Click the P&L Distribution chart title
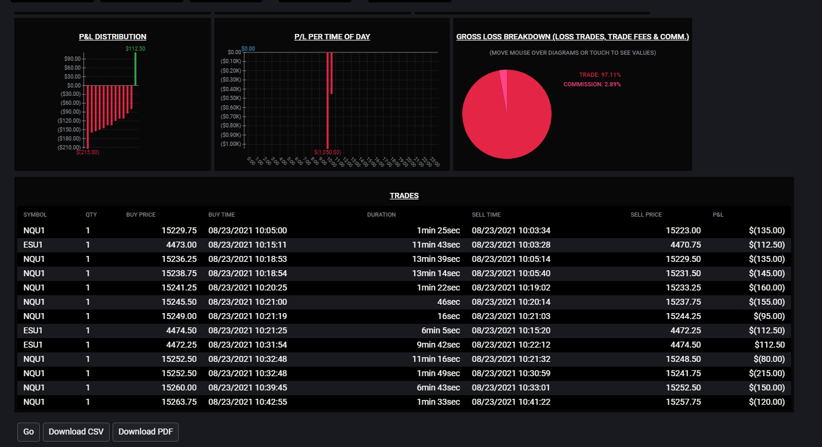This screenshot has height=447, width=822. tap(113, 37)
